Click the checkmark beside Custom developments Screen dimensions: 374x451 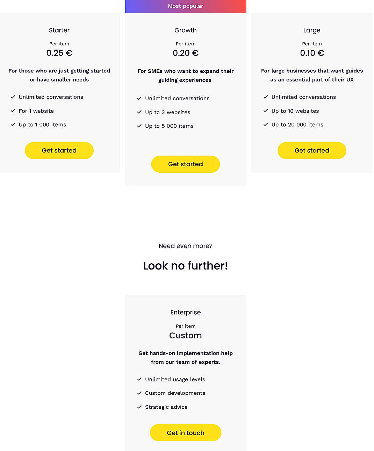(x=139, y=393)
